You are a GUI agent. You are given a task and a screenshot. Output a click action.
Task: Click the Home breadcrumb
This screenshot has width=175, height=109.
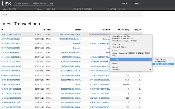pos(4,14)
